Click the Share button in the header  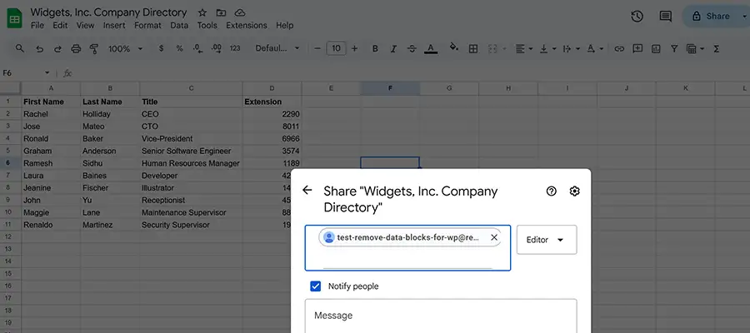[712, 17]
